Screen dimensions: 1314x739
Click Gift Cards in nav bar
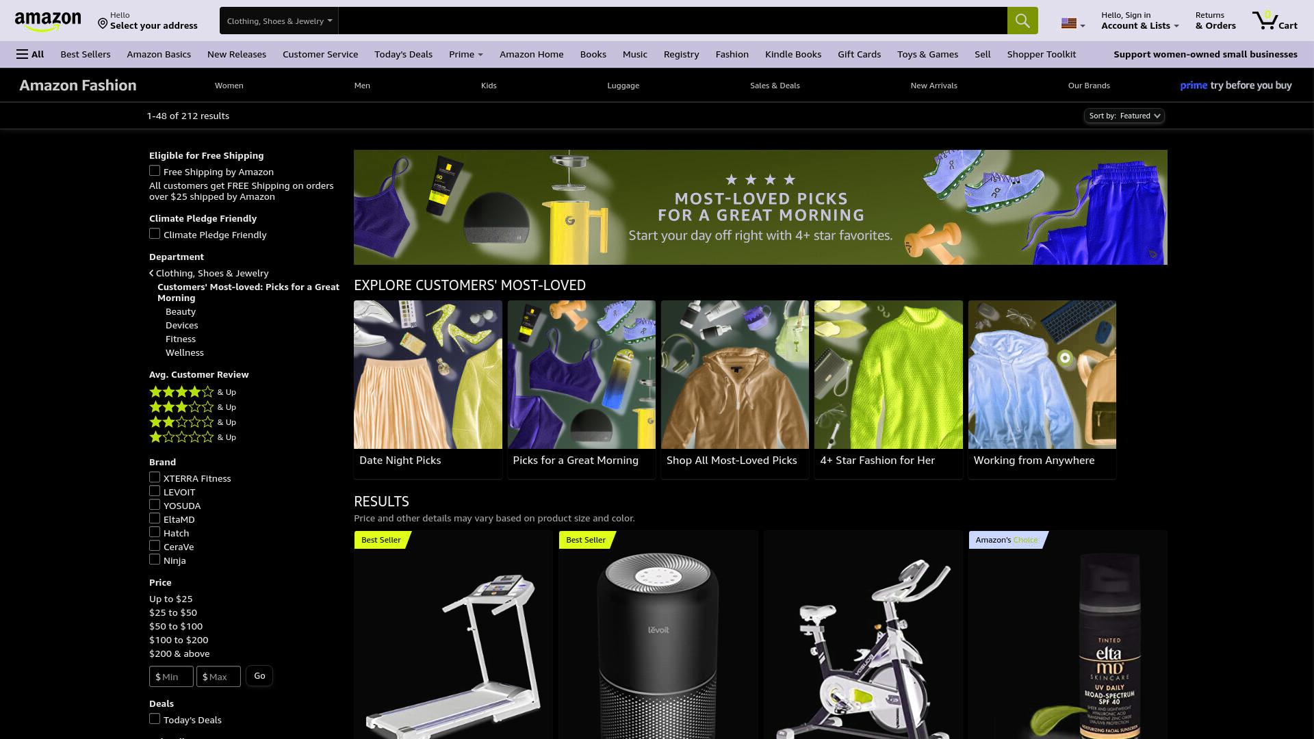pos(859,54)
